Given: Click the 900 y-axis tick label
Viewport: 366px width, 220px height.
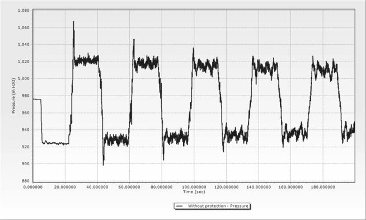Looking at the screenshot, I should (x=26, y=163).
